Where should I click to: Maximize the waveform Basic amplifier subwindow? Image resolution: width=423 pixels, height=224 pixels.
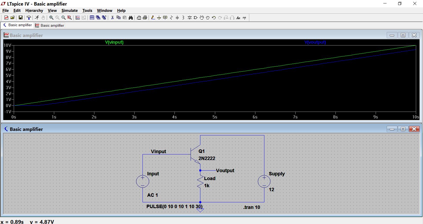(x=403, y=35)
